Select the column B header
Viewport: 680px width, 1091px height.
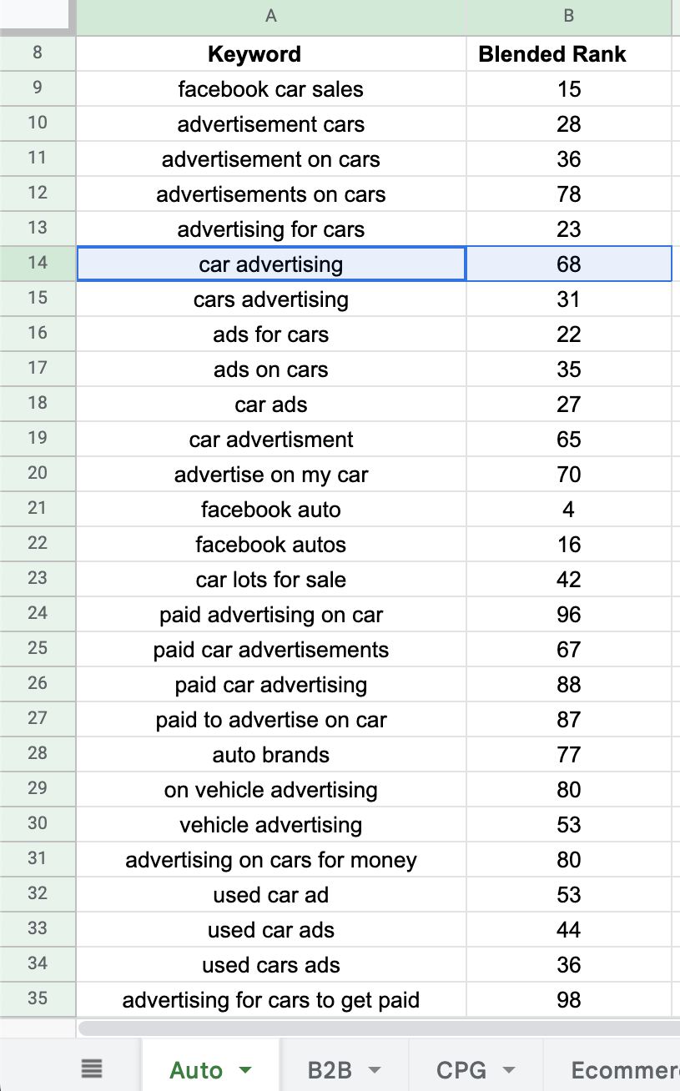coord(568,17)
